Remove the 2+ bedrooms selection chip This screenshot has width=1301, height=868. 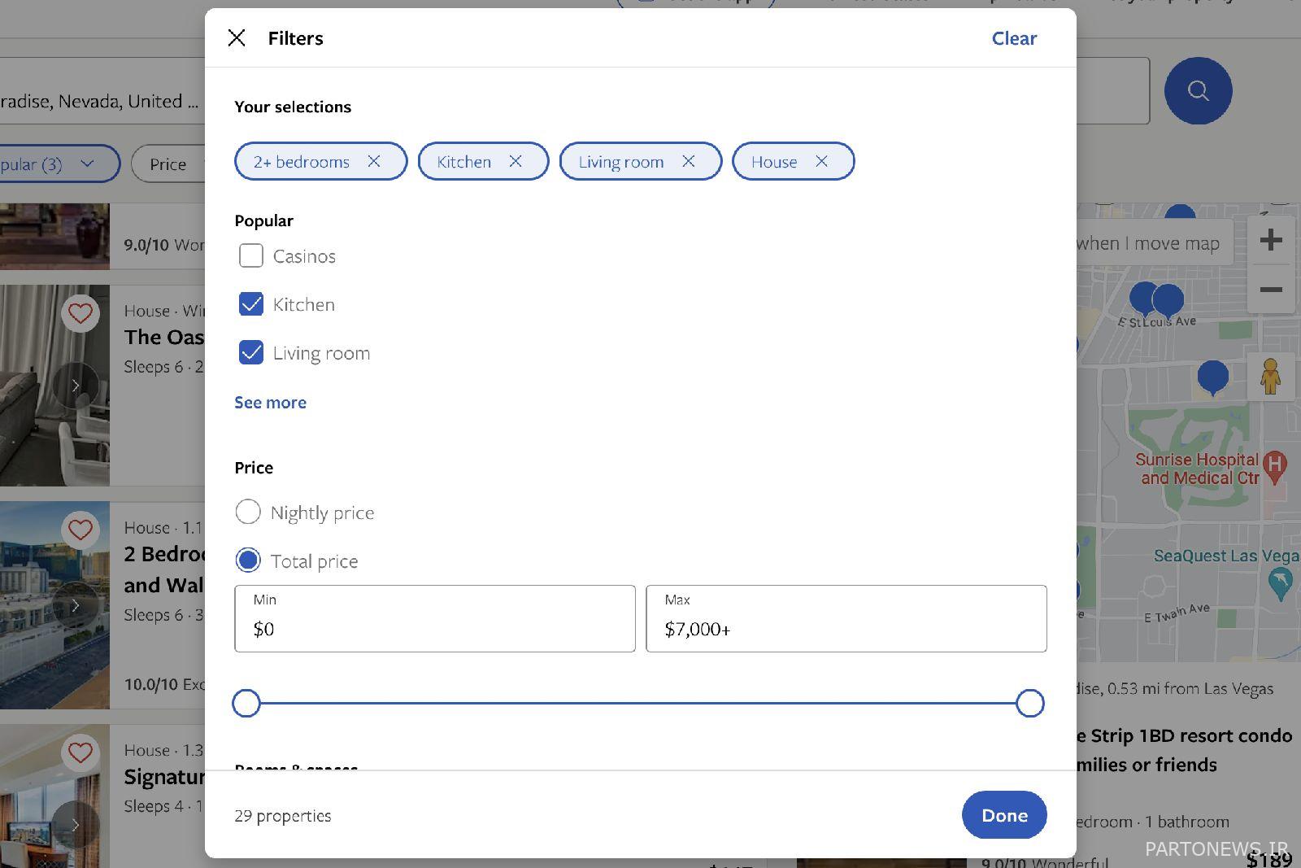(x=374, y=161)
